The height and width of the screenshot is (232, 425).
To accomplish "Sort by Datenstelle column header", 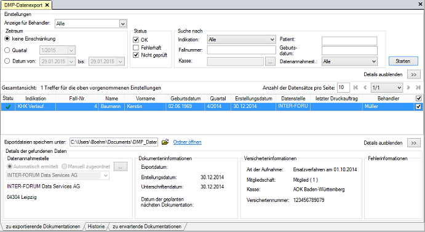I will point(293,98).
